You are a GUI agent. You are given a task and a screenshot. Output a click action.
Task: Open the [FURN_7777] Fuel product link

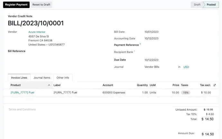pos(22,93)
